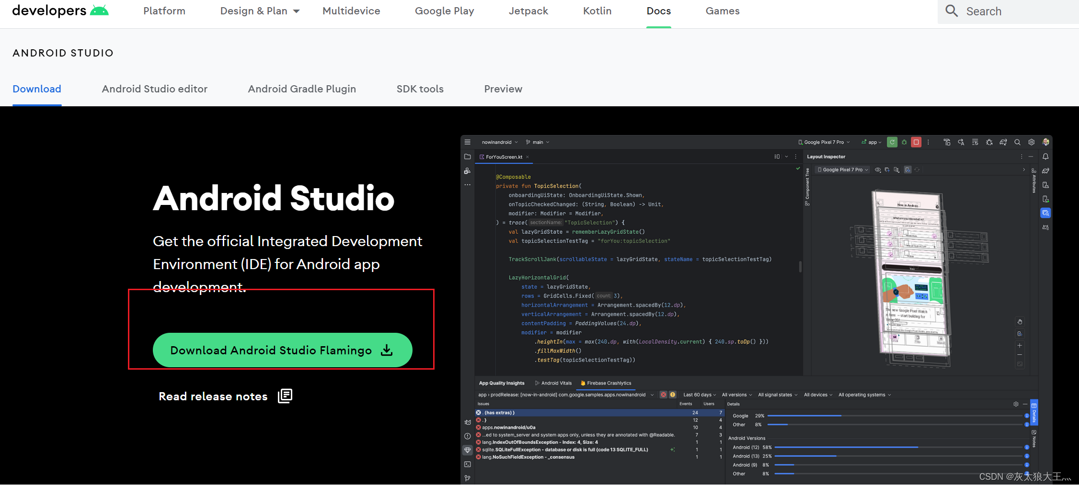
Task: Open the Preview tab
Action: (x=503, y=89)
